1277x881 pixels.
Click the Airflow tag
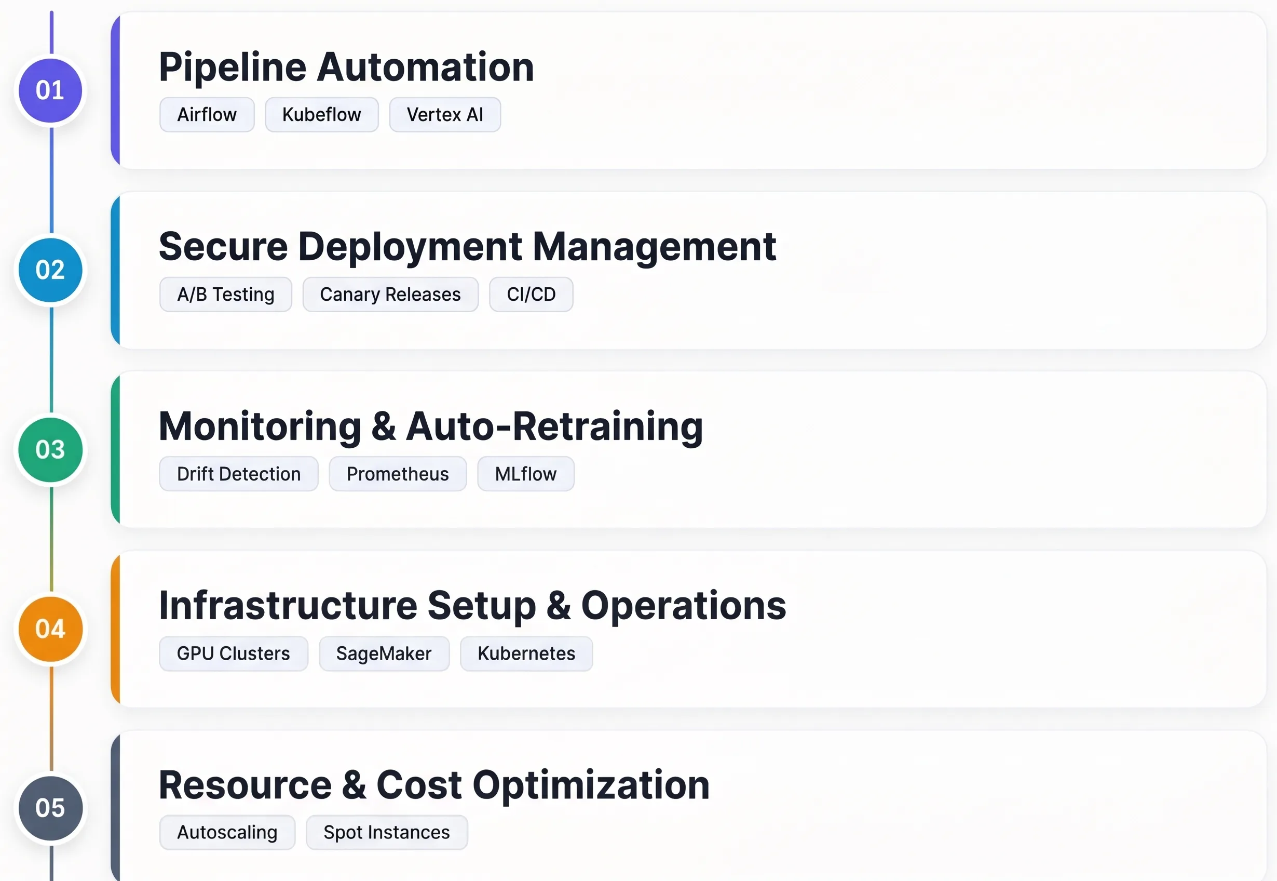tap(207, 115)
